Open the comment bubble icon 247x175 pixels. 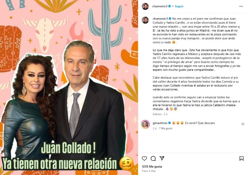click(153, 158)
